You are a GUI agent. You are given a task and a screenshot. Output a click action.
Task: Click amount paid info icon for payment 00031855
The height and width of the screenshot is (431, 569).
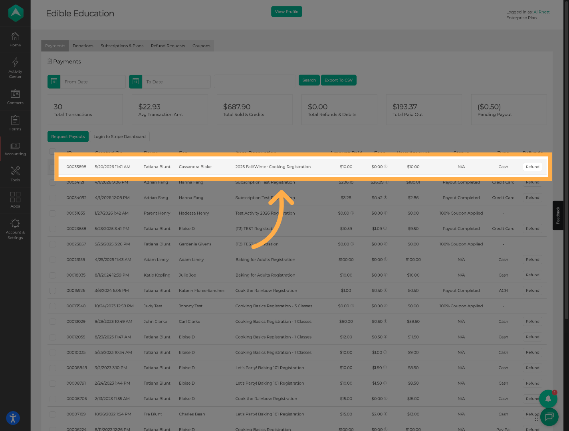point(352,213)
